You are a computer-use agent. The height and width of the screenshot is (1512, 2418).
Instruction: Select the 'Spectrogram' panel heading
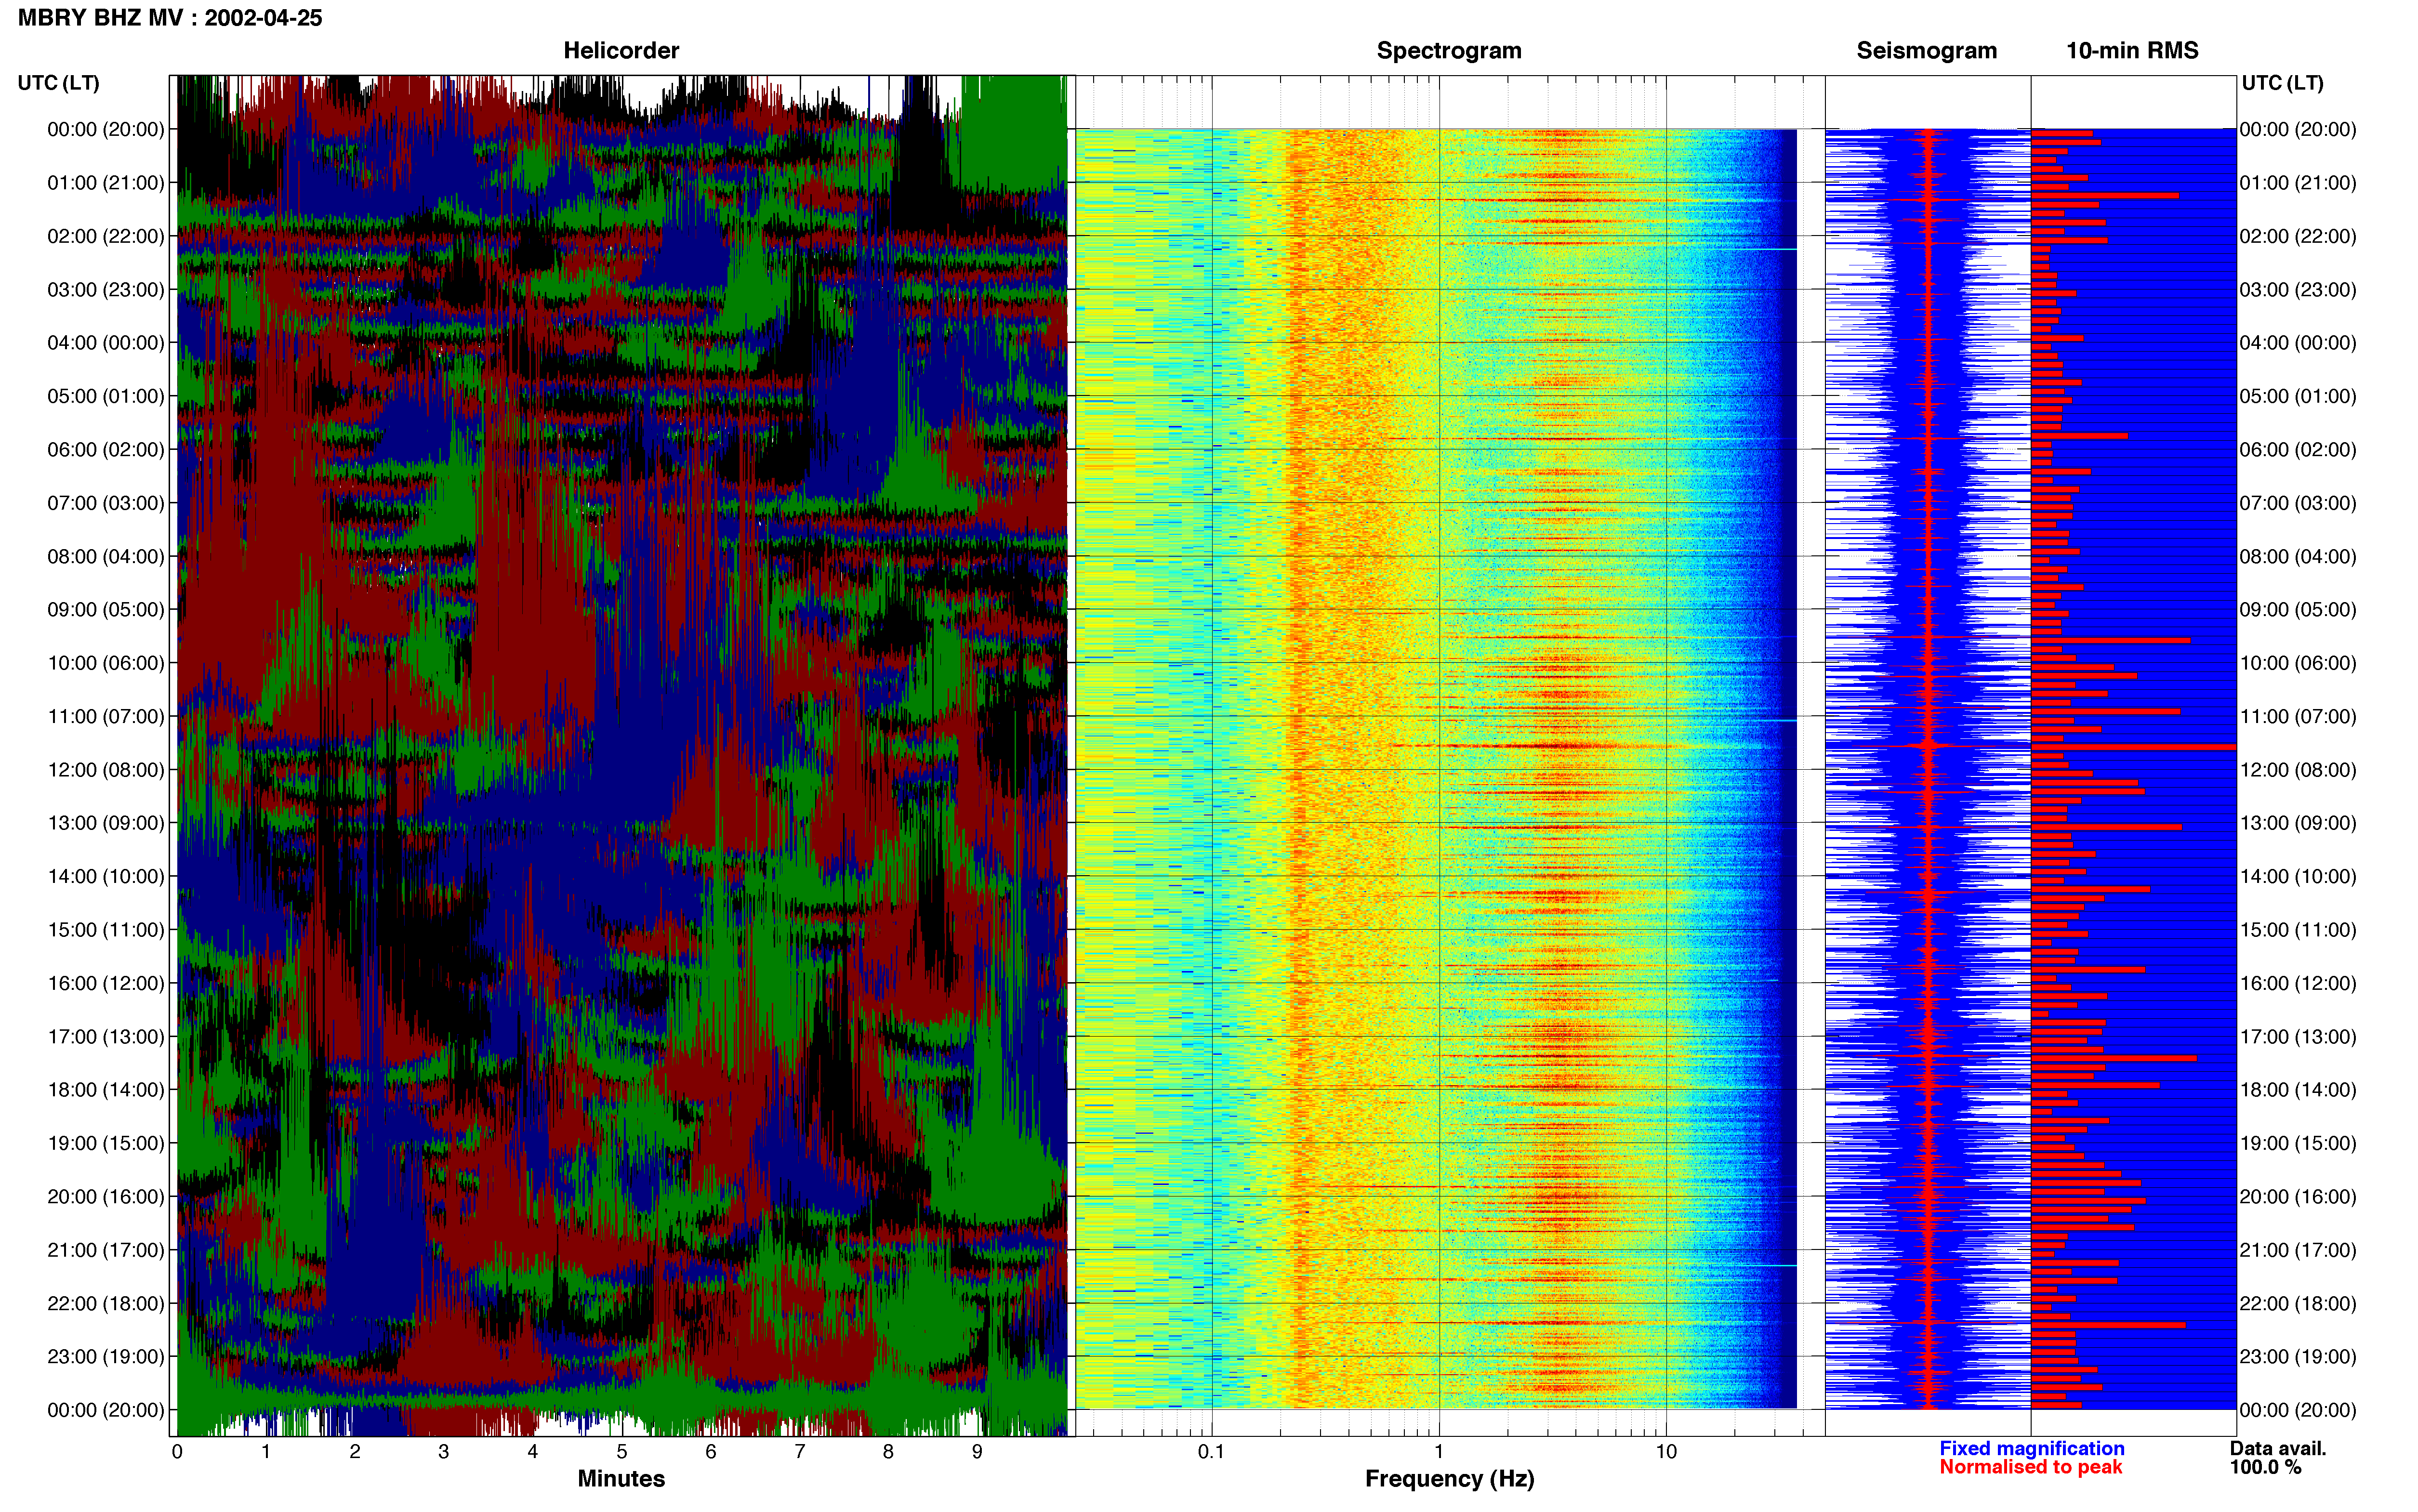click(1449, 50)
